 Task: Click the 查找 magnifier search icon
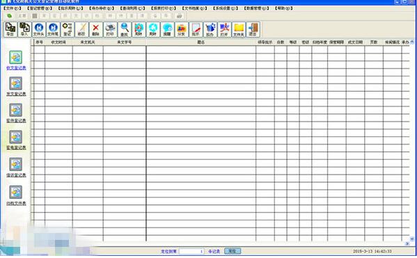pyautogui.click(x=125, y=29)
